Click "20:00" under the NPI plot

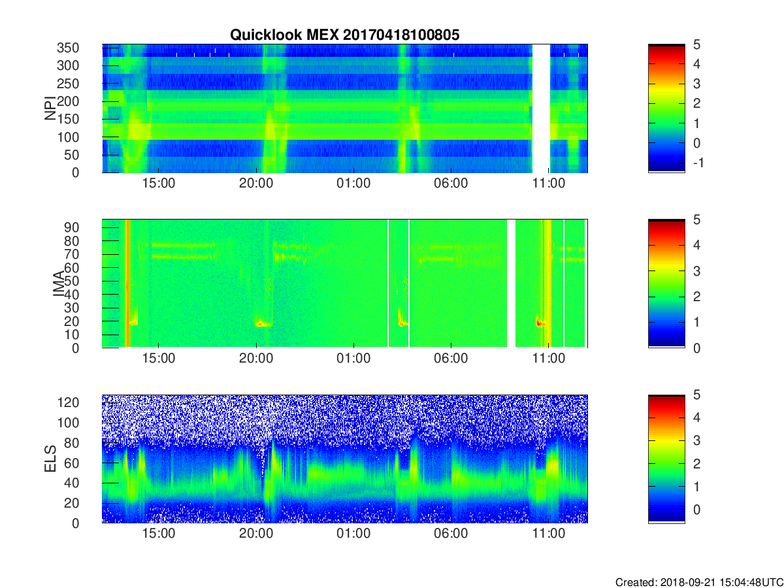(256, 184)
